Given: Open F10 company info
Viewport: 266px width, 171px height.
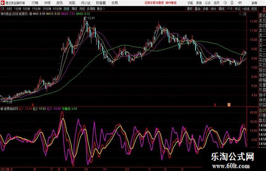Looking at the screenshot, I should [x=230, y=9].
